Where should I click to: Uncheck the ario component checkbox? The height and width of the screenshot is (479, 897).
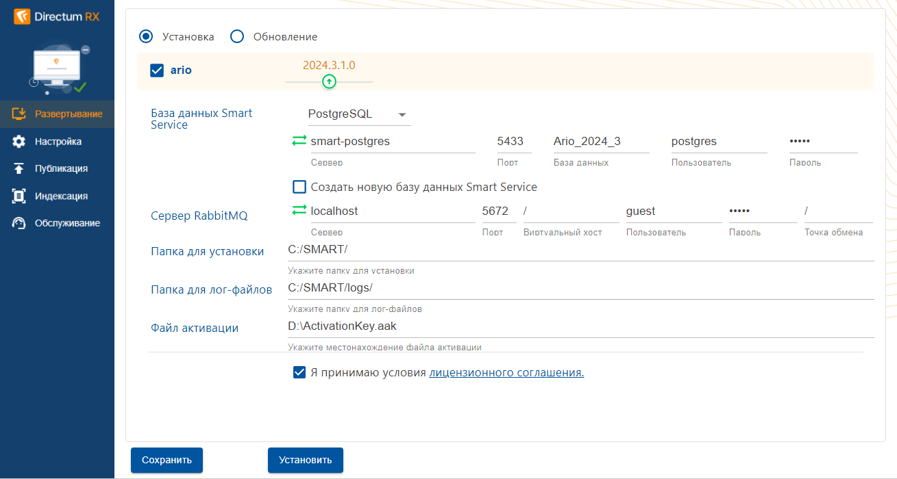[x=157, y=70]
